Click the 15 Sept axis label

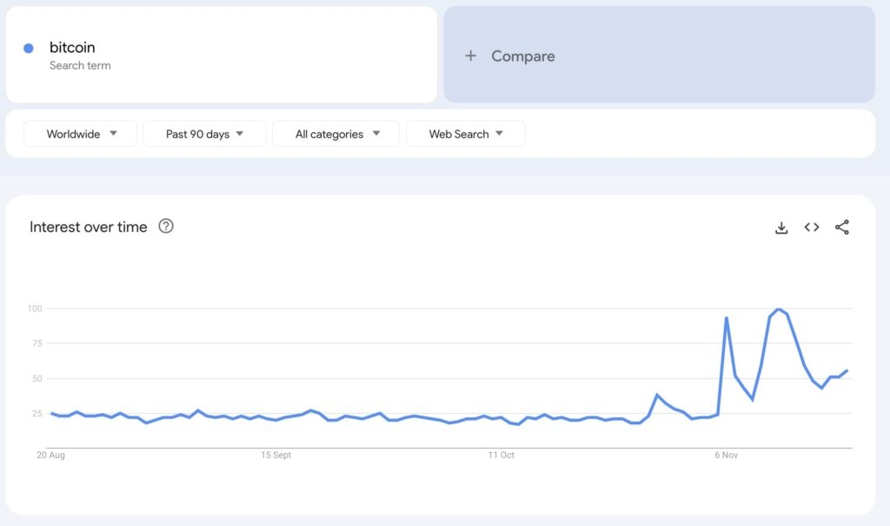pyautogui.click(x=276, y=455)
